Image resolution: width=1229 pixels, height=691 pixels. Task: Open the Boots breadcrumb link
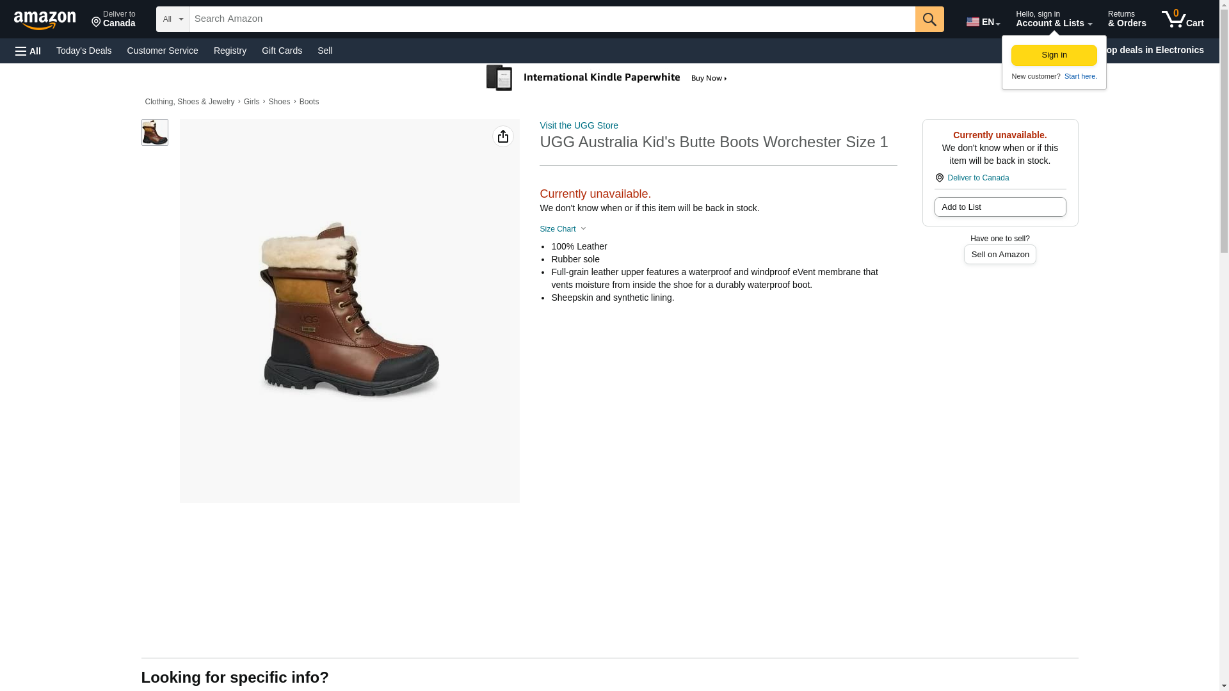309,102
